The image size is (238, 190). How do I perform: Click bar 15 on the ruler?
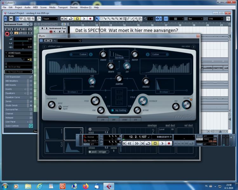click(x=138, y=25)
